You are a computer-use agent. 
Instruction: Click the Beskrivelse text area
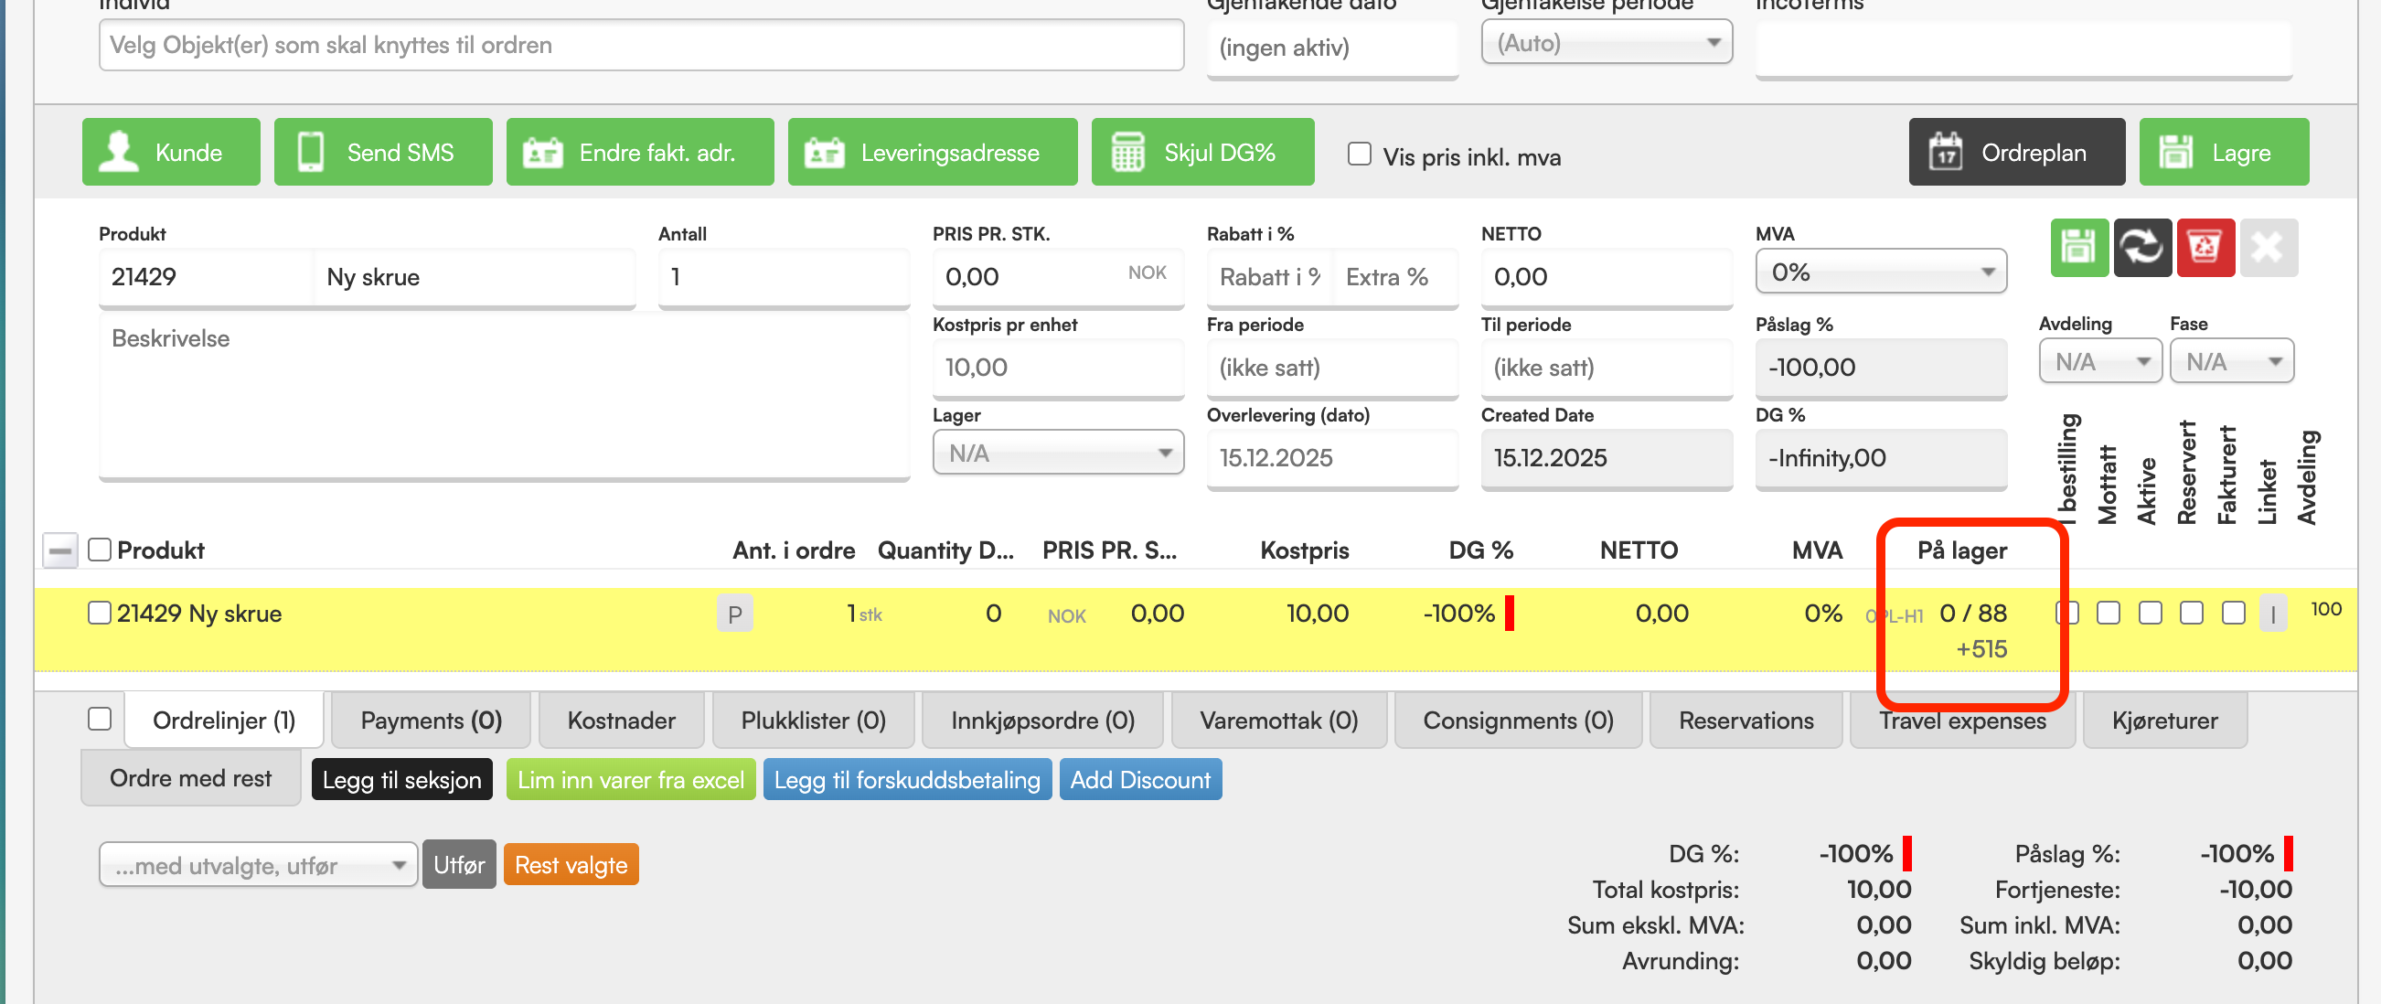[504, 398]
